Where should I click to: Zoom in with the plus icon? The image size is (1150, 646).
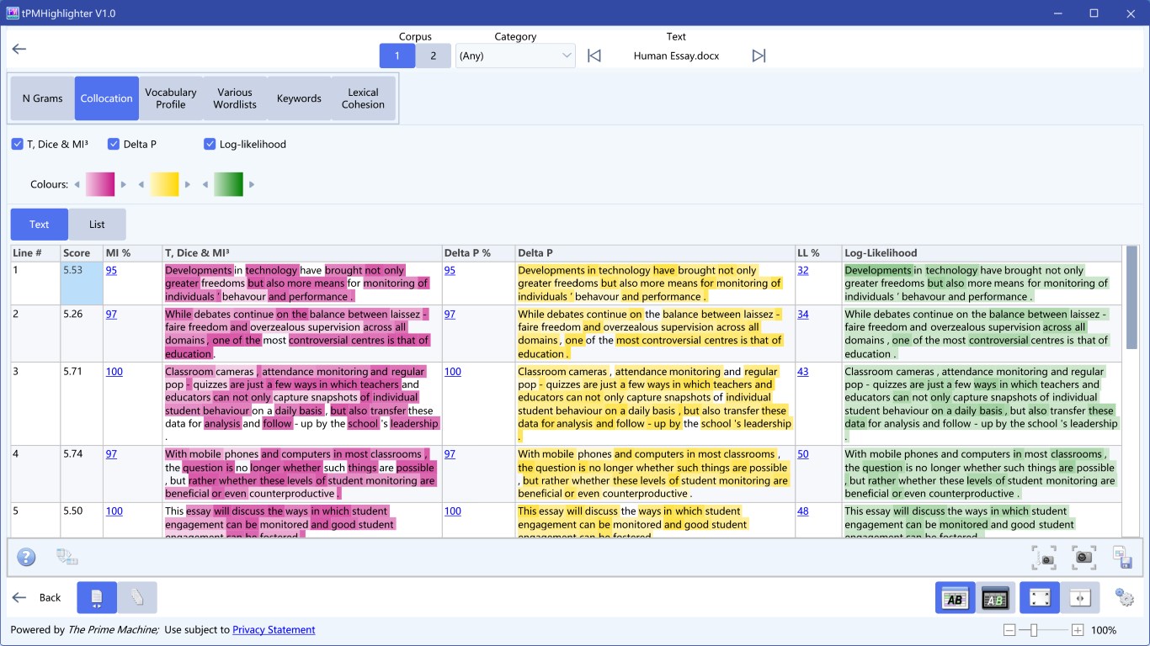1078,630
